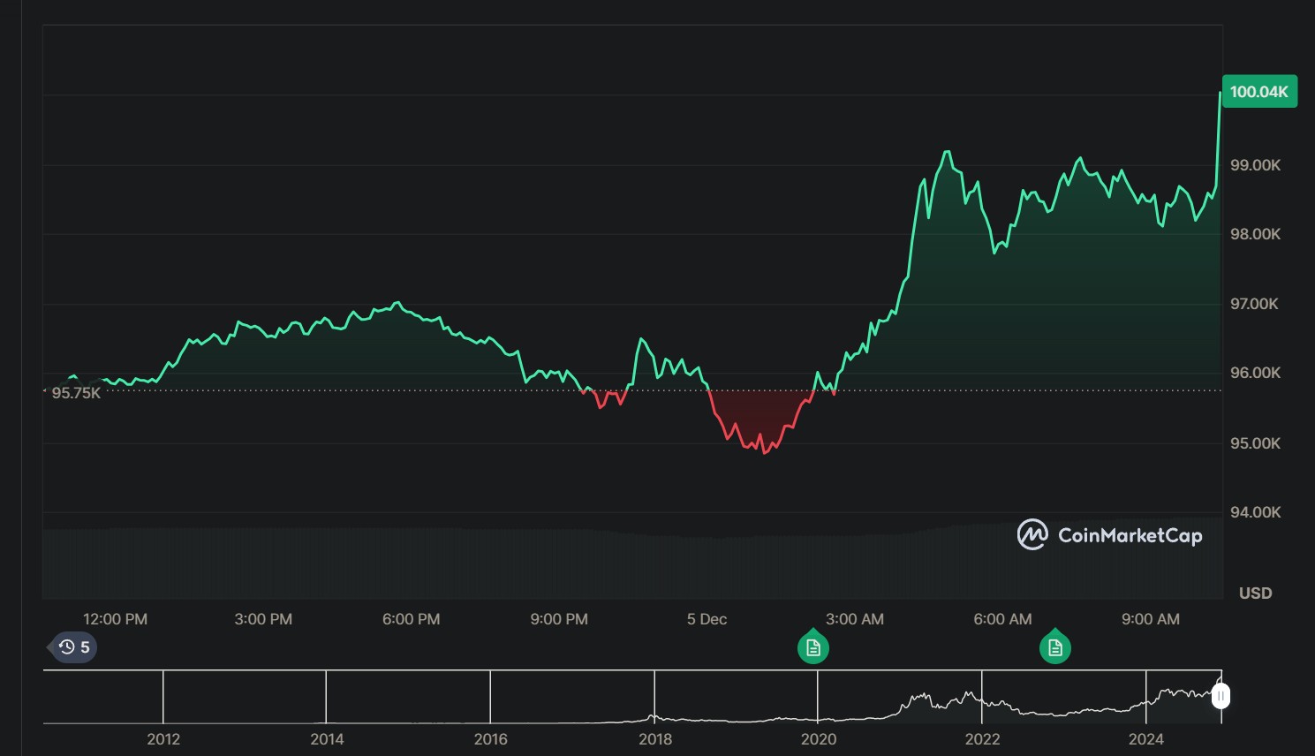
Task: Click the 94.00K price axis label
Action: point(1255,512)
